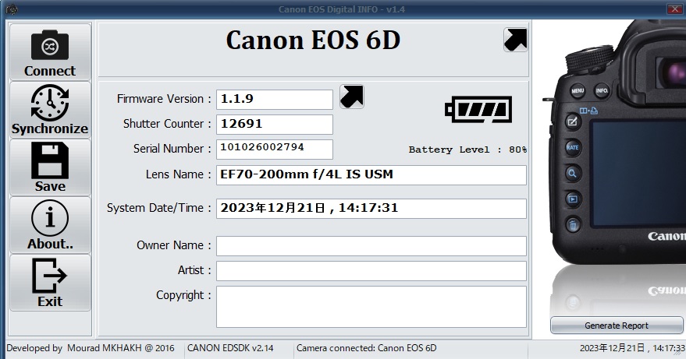Viewport: 686px width, 359px height.
Task: Click the Save floppy disk icon
Action: (x=50, y=160)
